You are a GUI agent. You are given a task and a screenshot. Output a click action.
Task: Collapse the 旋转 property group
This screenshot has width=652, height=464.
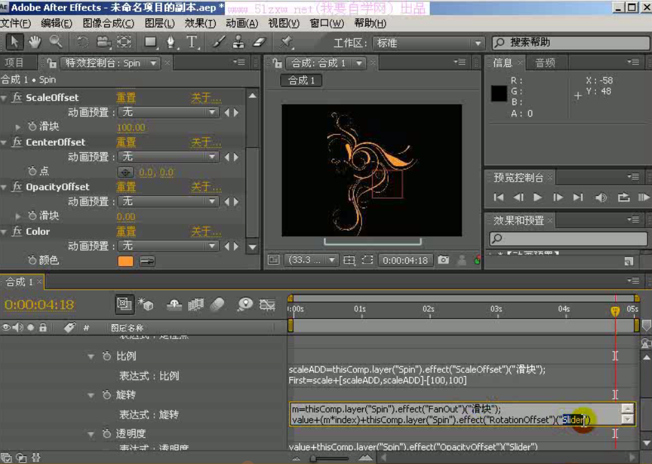pos(91,395)
